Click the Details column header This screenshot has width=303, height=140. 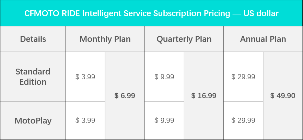(x=33, y=39)
